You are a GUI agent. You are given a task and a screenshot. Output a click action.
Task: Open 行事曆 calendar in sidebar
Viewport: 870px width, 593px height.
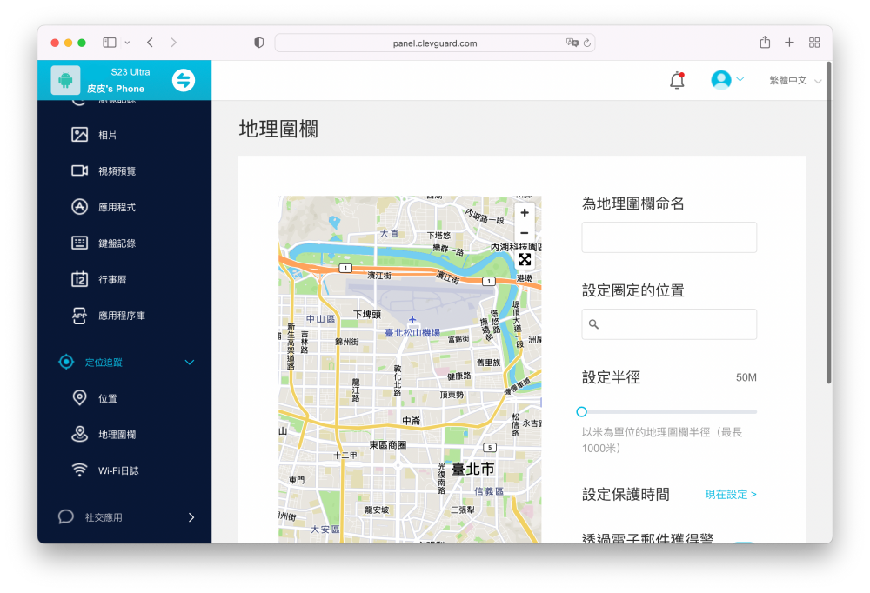coord(111,279)
